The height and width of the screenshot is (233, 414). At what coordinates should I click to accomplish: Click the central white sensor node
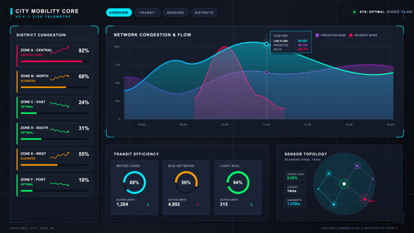(x=344, y=184)
